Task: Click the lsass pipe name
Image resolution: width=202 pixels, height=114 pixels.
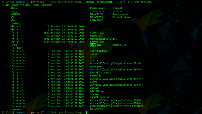Action: point(94,54)
